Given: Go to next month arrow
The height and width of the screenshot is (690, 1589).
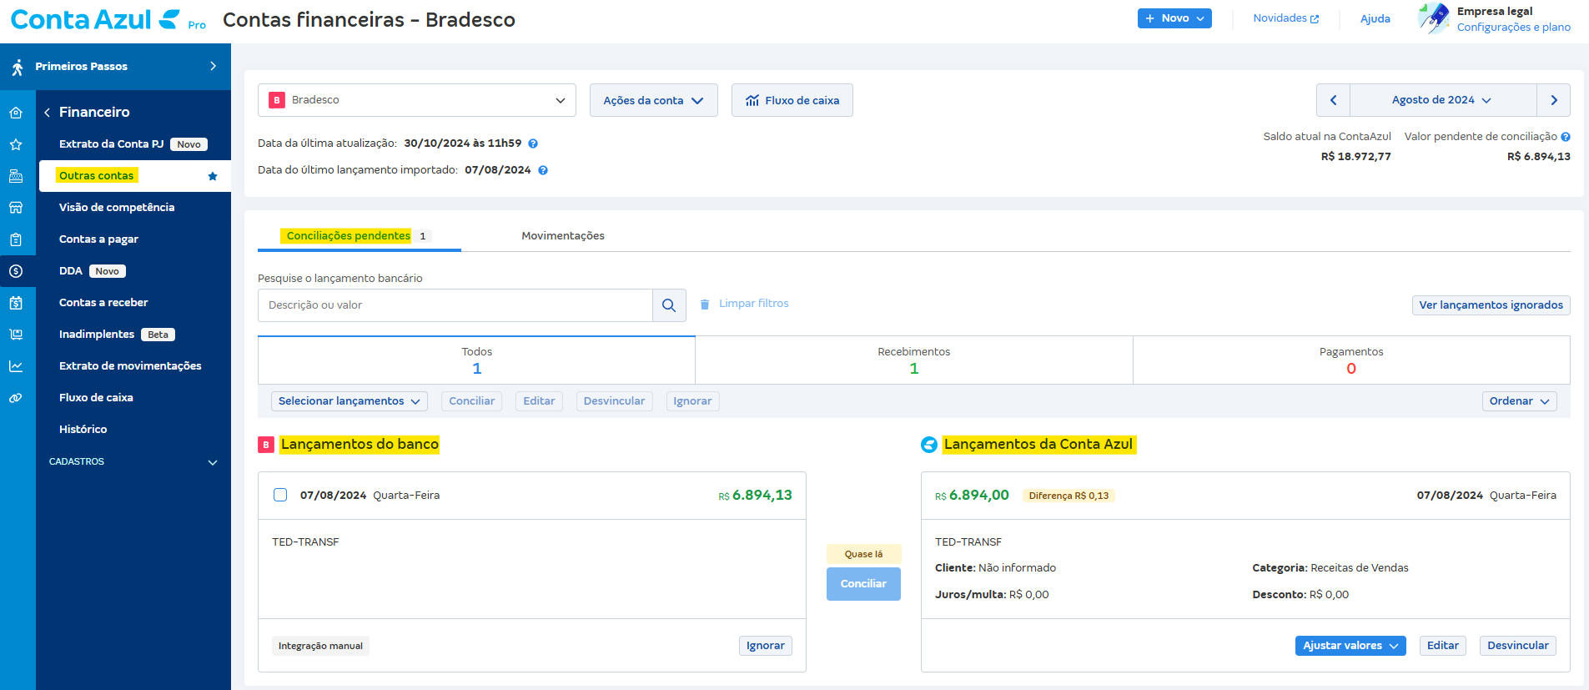Looking at the screenshot, I should point(1554,100).
